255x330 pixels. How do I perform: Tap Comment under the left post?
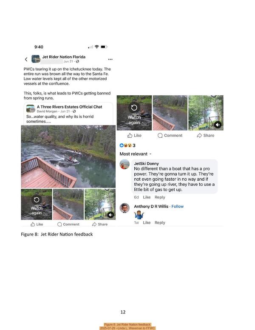click(68, 225)
